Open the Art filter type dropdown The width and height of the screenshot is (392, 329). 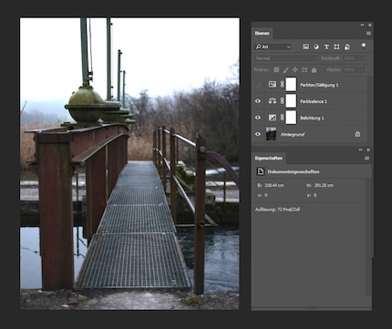click(273, 46)
